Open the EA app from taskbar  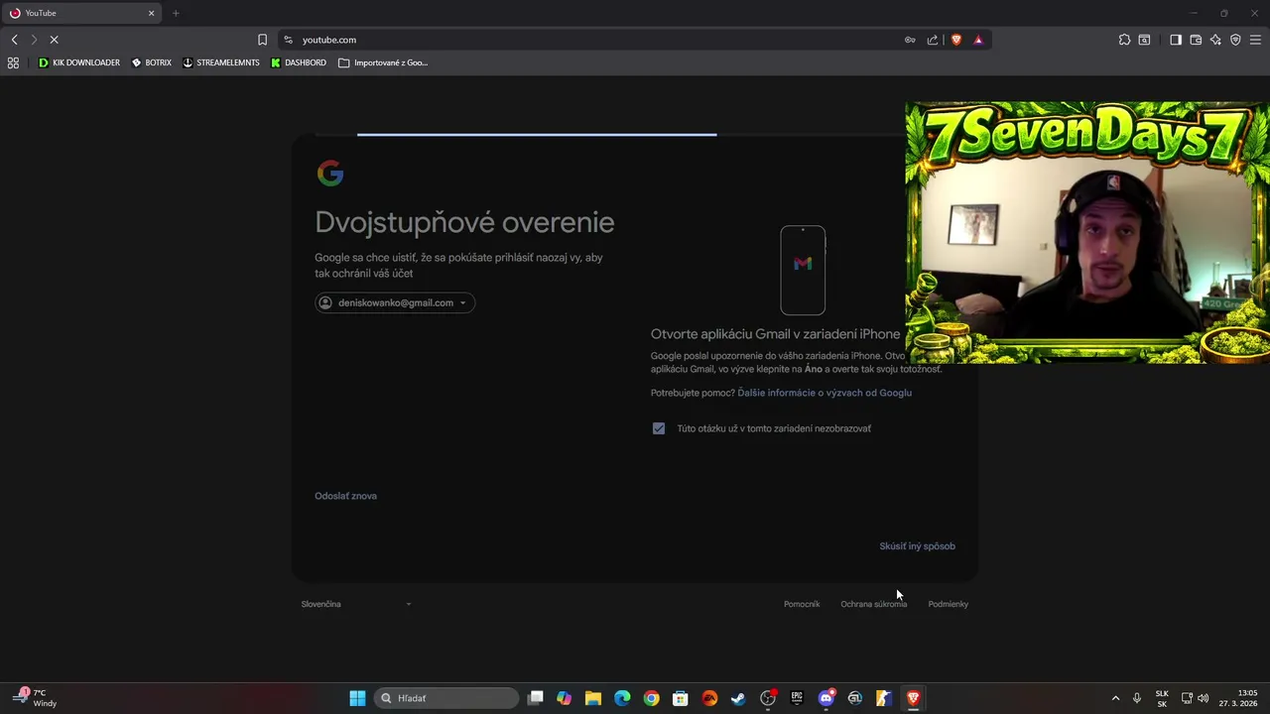click(x=709, y=698)
